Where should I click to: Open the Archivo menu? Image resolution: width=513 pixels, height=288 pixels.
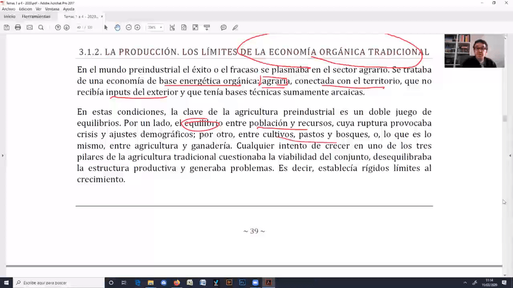tap(8, 9)
